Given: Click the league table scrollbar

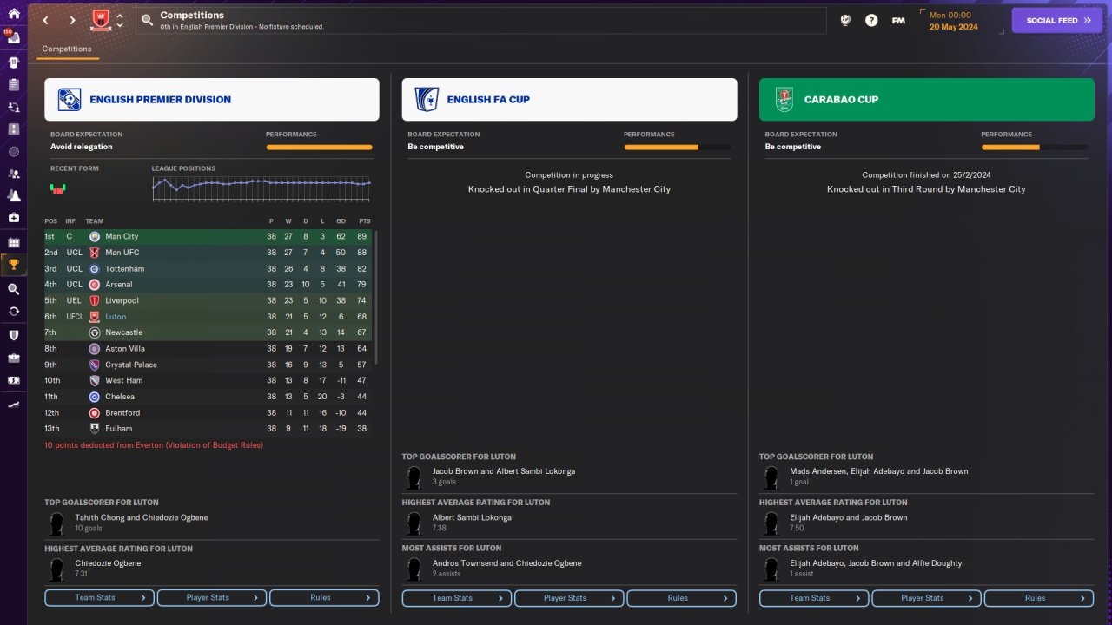Looking at the screenshot, I should point(376,297).
